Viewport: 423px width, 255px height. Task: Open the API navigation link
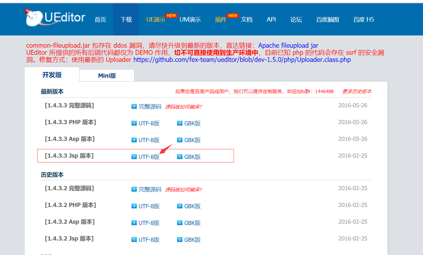point(271,19)
